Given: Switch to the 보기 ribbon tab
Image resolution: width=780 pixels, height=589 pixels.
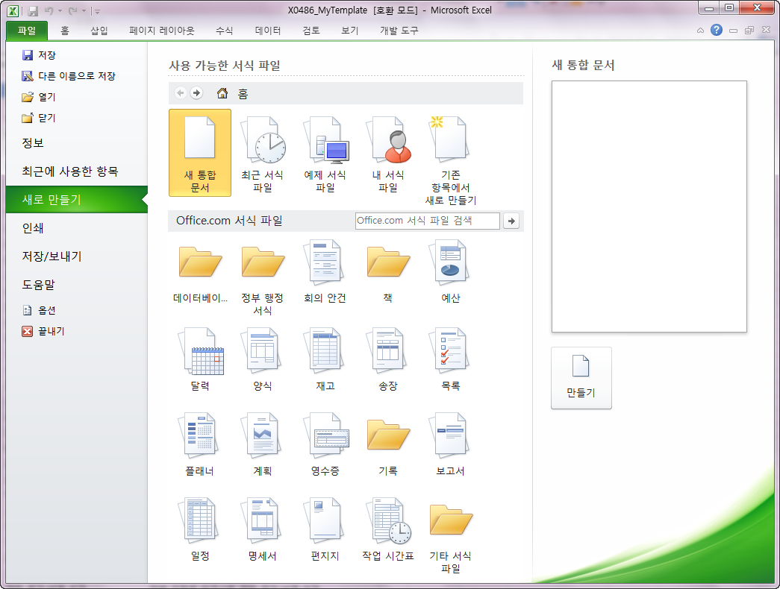Looking at the screenshot, I should pos(350,31).
